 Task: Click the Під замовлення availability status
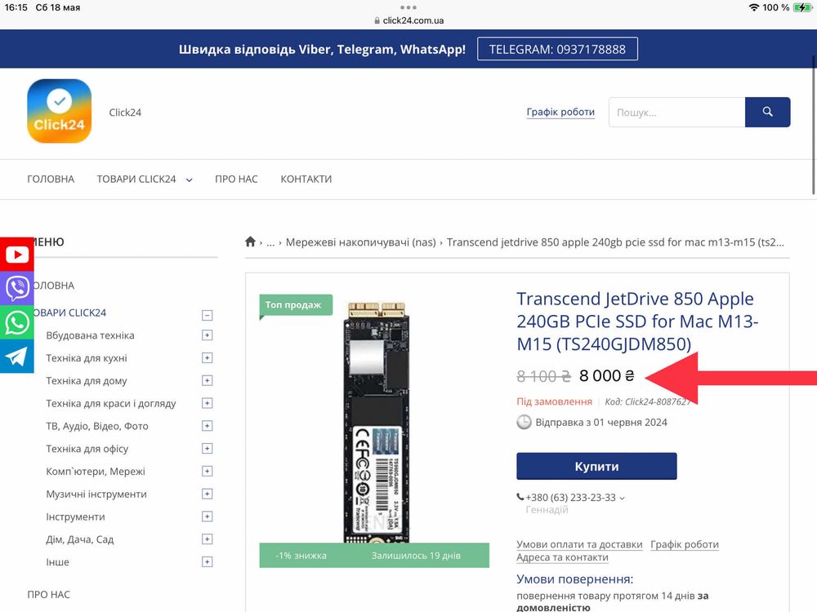pos(554,401)
